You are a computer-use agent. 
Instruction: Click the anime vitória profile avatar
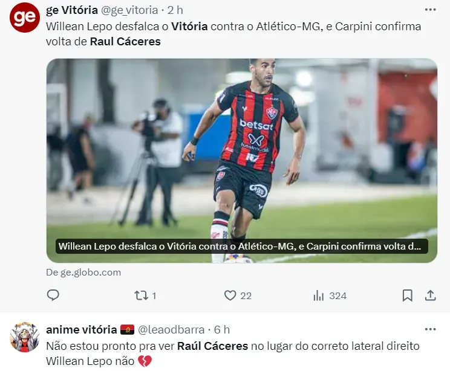24,337
